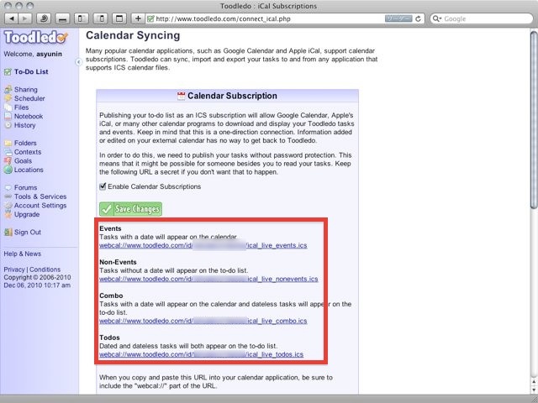Click the Contexts sidebar icon
Image resolution: width=538 pixels, height=403 pixels.
(8, 152)
